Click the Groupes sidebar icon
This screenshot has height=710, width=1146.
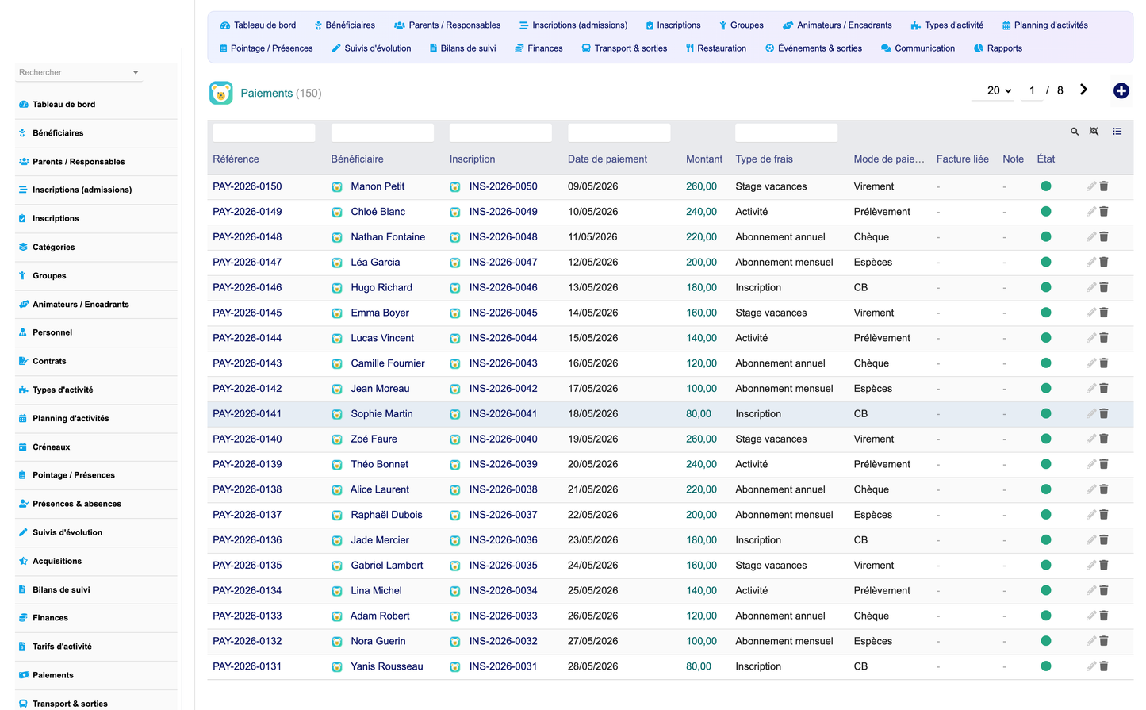pos(23,276)
